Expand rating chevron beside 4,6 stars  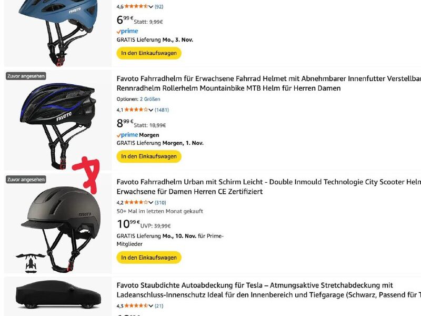tap(151, 7)
